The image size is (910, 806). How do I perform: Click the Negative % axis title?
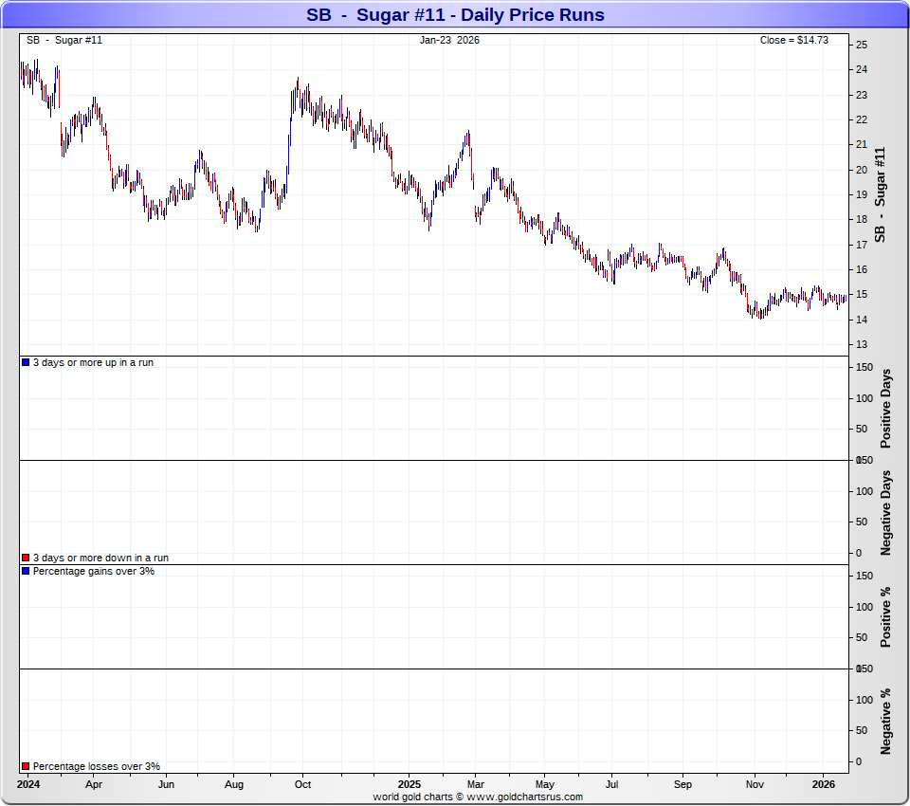tap(887, 721)
